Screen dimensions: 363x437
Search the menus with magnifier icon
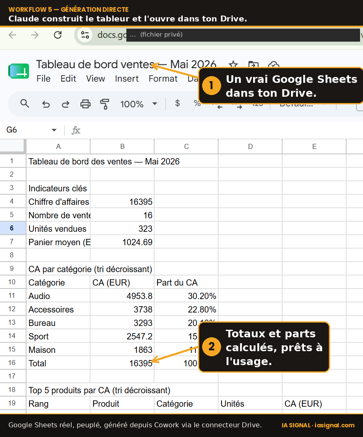point(25,103)
